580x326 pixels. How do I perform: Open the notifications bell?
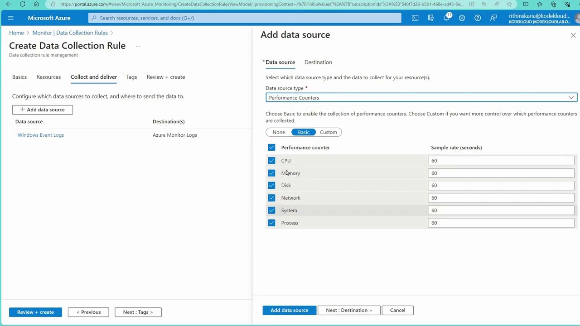(x=446, y=18)
